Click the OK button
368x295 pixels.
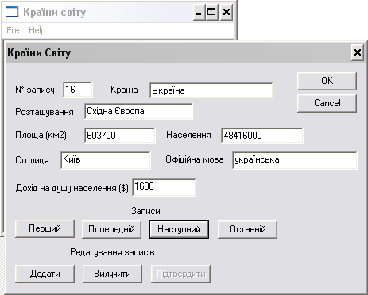pos(327,81)
